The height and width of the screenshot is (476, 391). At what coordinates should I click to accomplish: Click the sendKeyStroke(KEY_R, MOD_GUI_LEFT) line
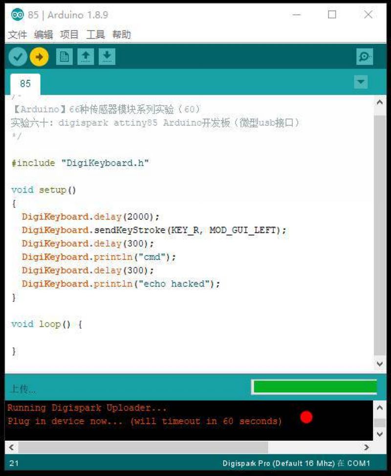[154, 230]
